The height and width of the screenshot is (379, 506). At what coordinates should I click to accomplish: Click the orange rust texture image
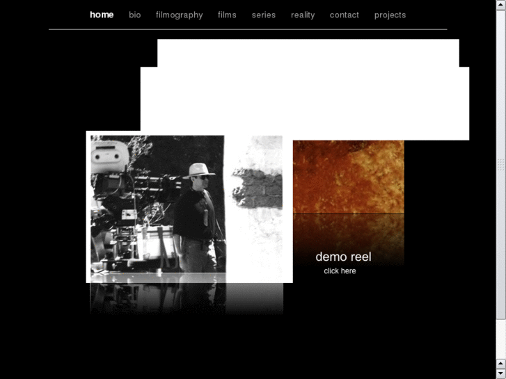349,177
